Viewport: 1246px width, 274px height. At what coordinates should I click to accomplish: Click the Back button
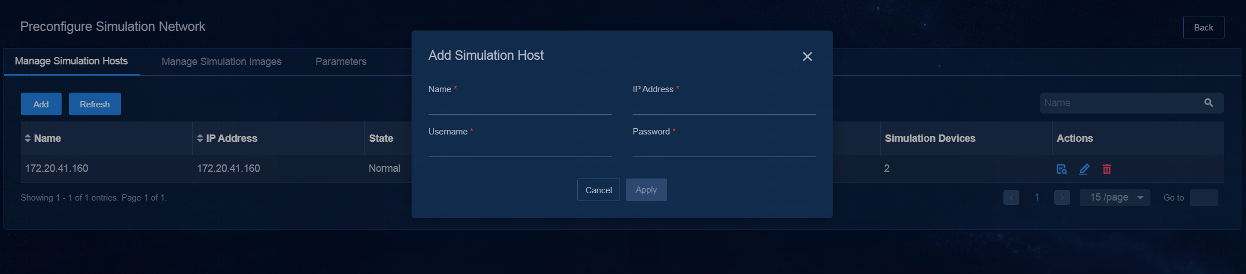pos(1204,27)
